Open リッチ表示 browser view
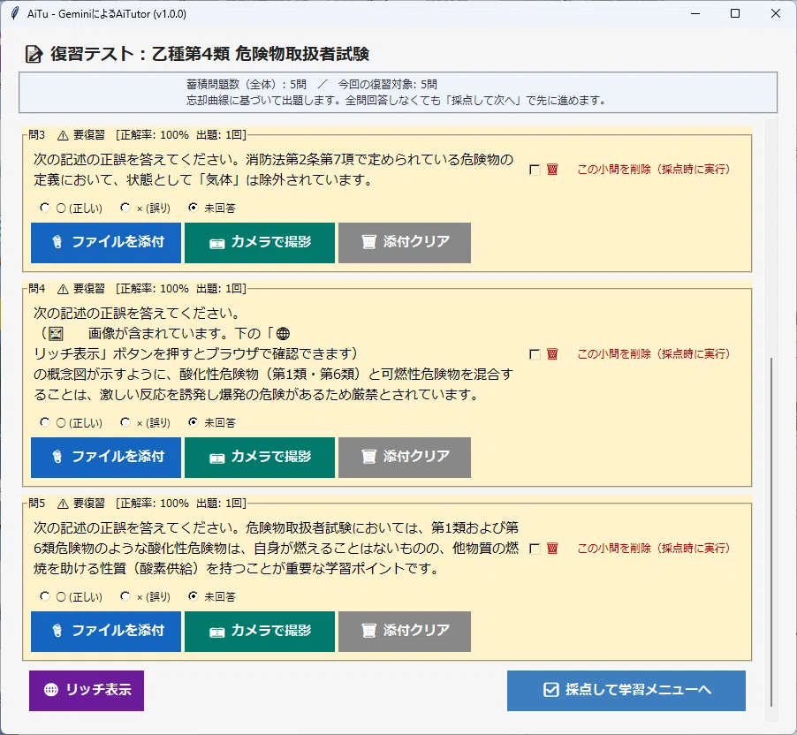The image size is (797, 735). click(87, 690)
